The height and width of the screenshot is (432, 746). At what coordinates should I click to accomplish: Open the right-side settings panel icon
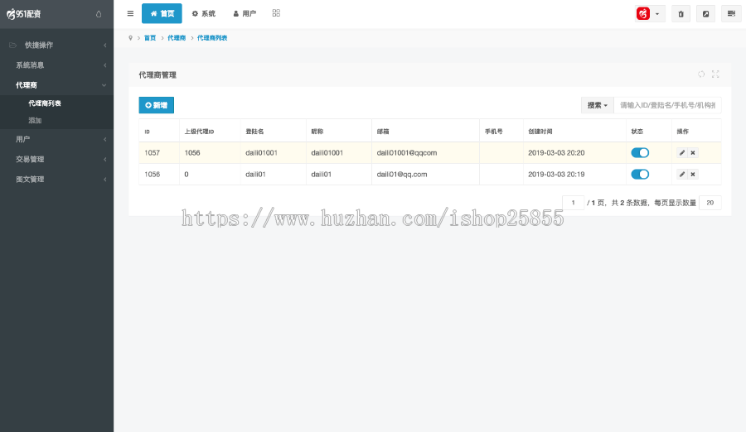(731, 14)
